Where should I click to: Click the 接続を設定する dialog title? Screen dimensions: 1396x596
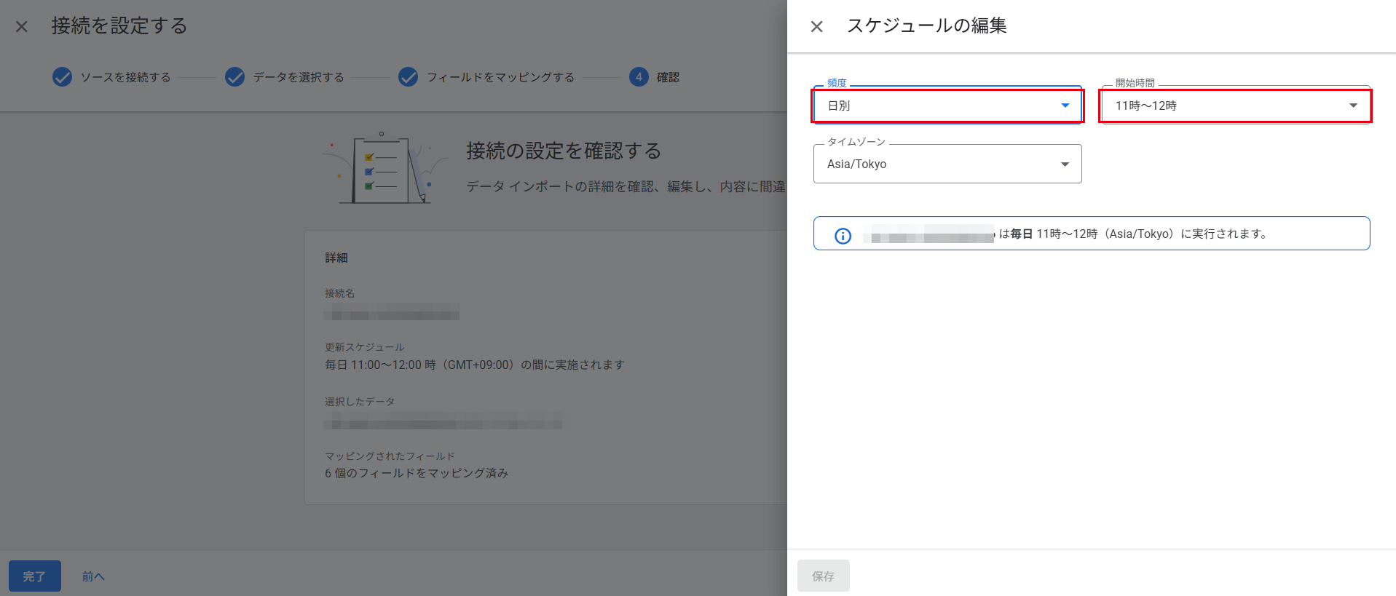click(x=119, y=25)
